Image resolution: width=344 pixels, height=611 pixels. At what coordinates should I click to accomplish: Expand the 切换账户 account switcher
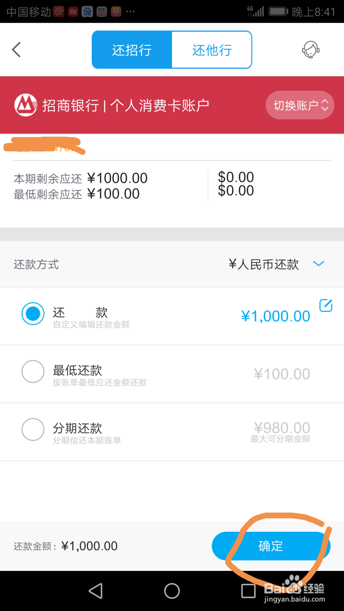[x=300, y=105]
